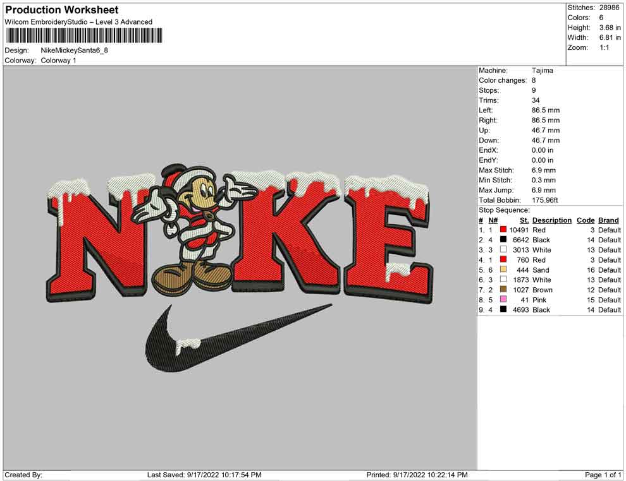Click the white swatch in stop 3
This screenshot has width=626, height=481.
pos(503,249)
